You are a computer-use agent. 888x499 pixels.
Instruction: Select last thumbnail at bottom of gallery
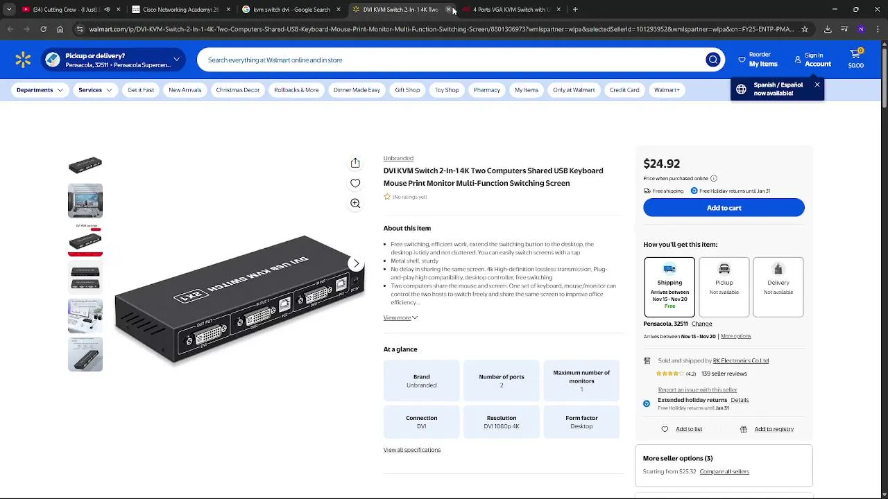click(85, 354)
